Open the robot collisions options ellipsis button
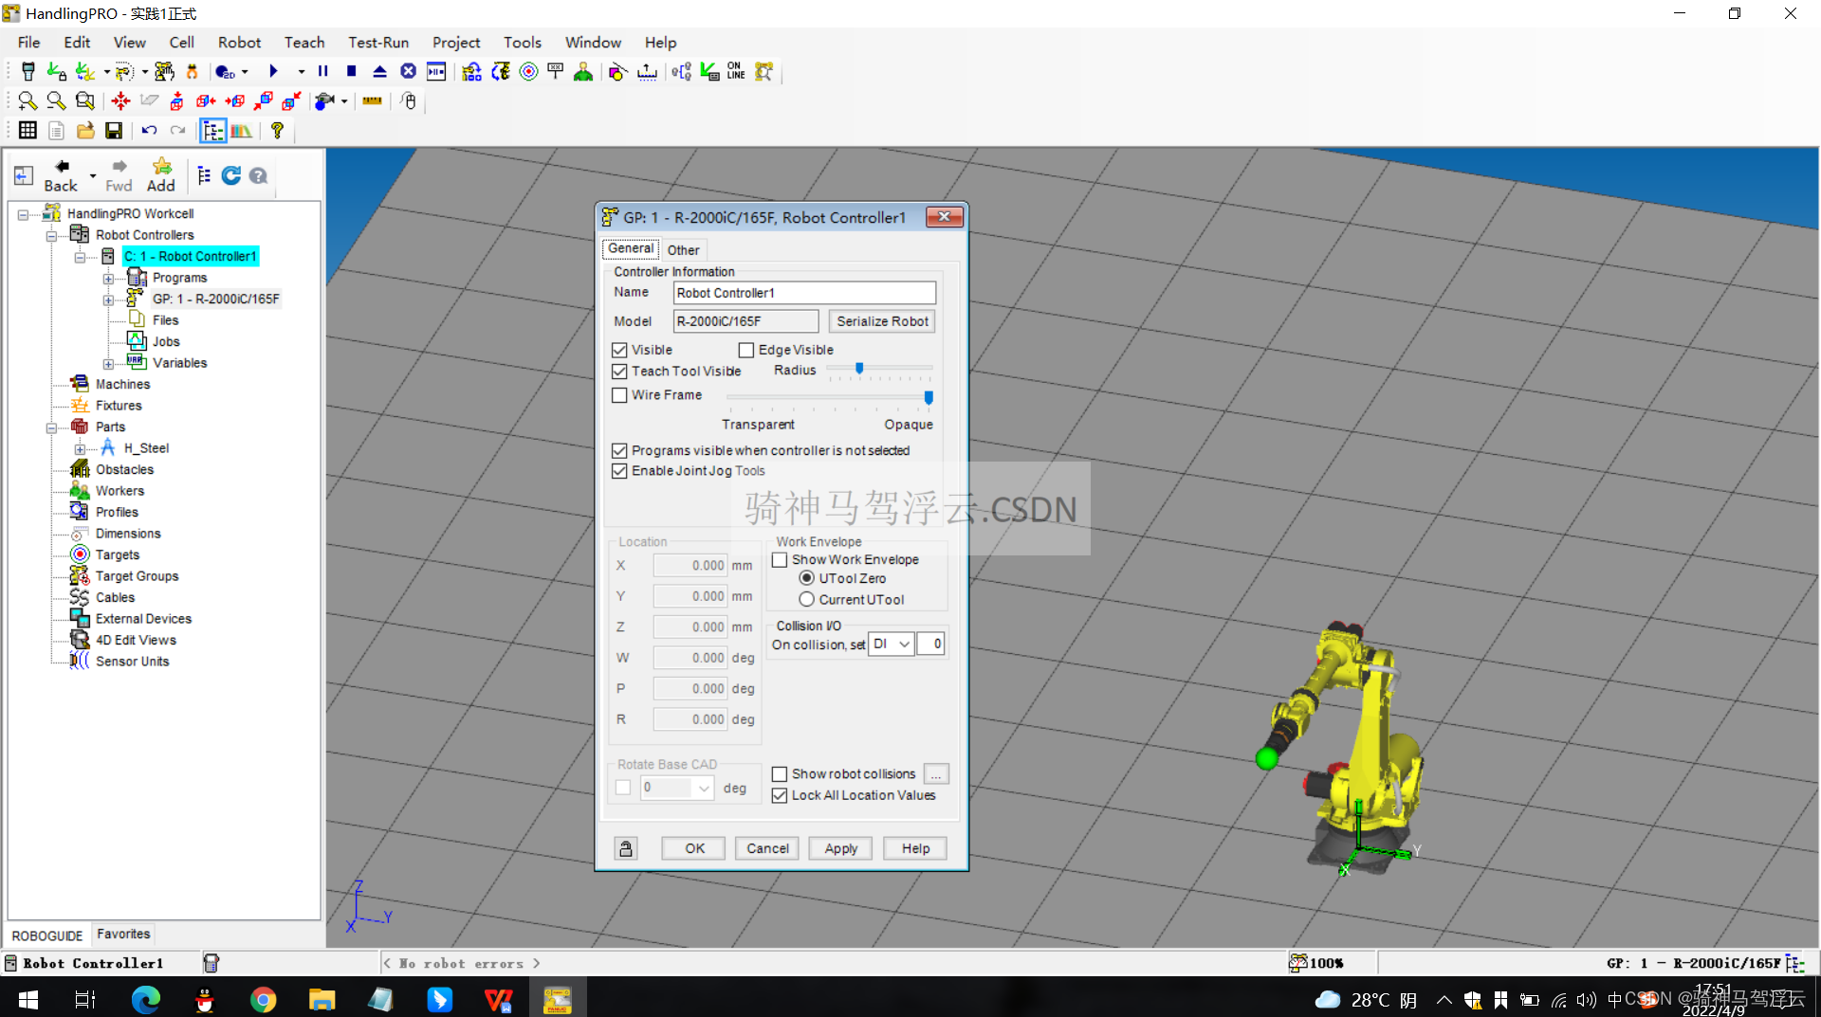This screenshot has width=1821, height=1017. 936,774
